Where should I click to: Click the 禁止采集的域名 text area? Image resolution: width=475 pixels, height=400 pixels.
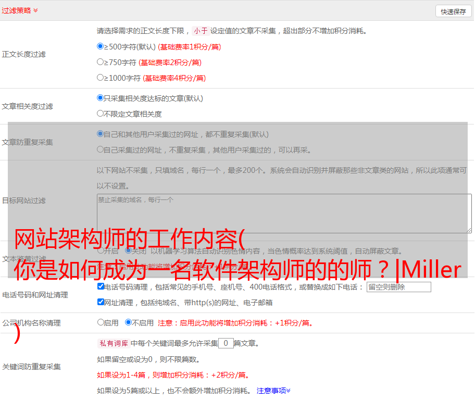pyautogui.click(x=284, y=213)
